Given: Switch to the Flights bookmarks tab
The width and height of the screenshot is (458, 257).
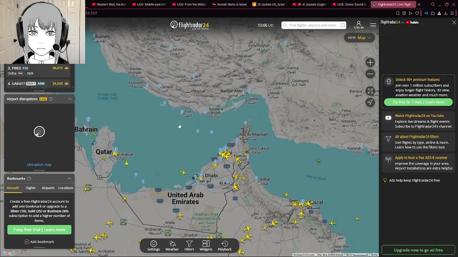Looking at the screenshot, I should 30,188.
